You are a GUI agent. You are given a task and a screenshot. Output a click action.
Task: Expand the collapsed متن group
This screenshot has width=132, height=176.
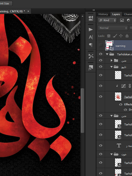point(111,61)
